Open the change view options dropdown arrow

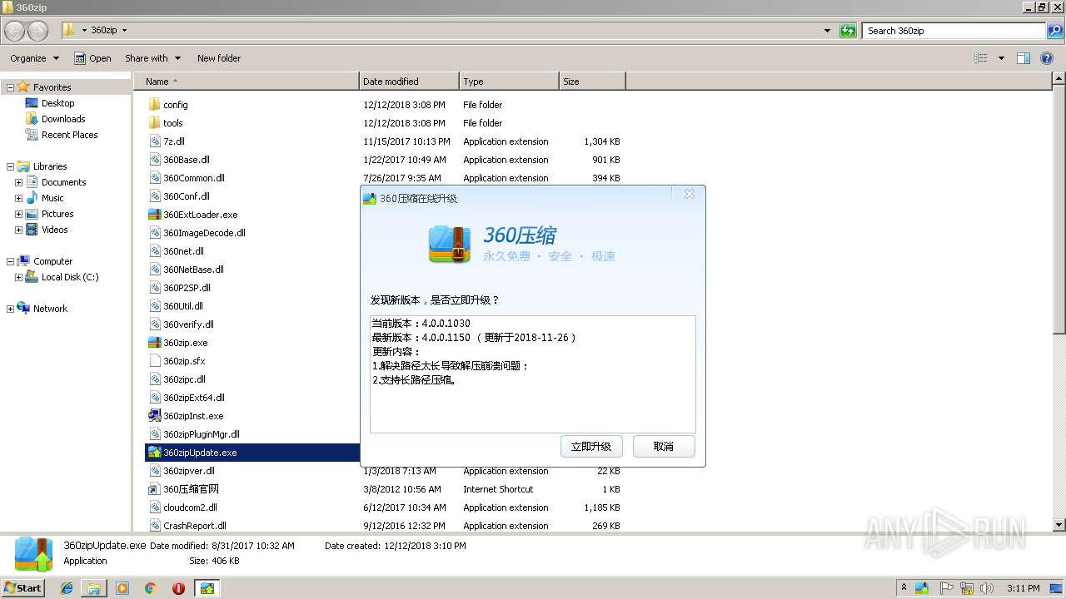(1001, 58)
